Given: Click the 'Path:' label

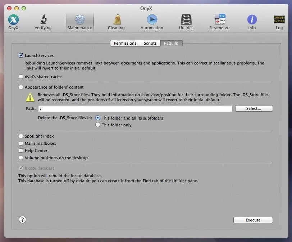Looking at the screenshot, I should 31,108.
